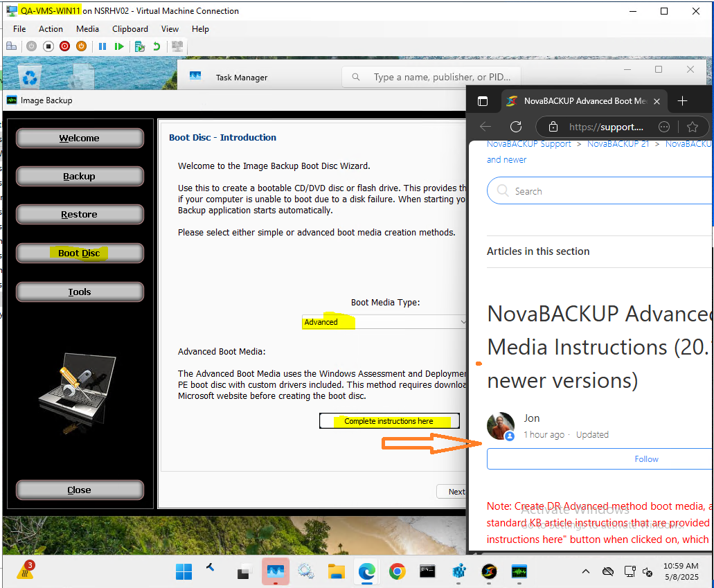Click the green Reset/Resume play icon
The image size is (714, 588).
119,46
